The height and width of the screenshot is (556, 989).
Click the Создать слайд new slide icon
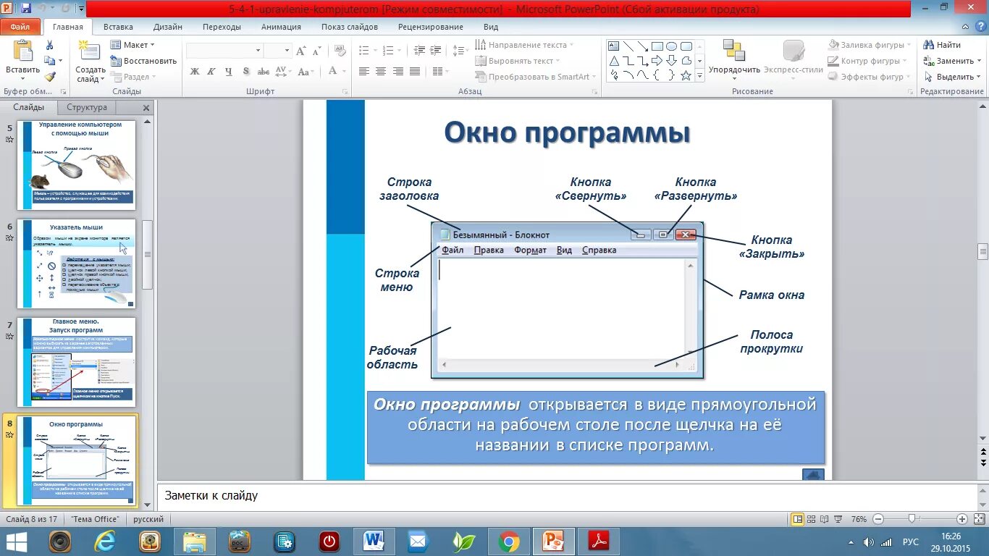coord(90,51)
